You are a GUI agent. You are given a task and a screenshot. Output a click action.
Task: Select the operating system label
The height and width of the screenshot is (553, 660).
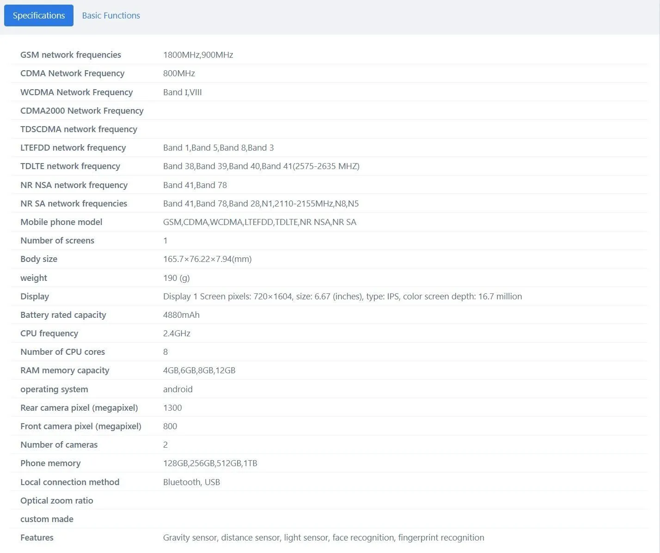54,389
